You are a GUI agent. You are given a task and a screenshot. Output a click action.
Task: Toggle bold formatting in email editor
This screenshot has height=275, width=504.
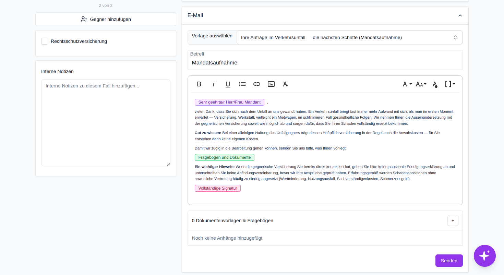tap(199, 84)
